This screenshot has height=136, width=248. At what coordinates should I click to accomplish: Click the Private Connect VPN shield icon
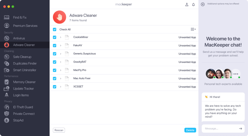7,113
